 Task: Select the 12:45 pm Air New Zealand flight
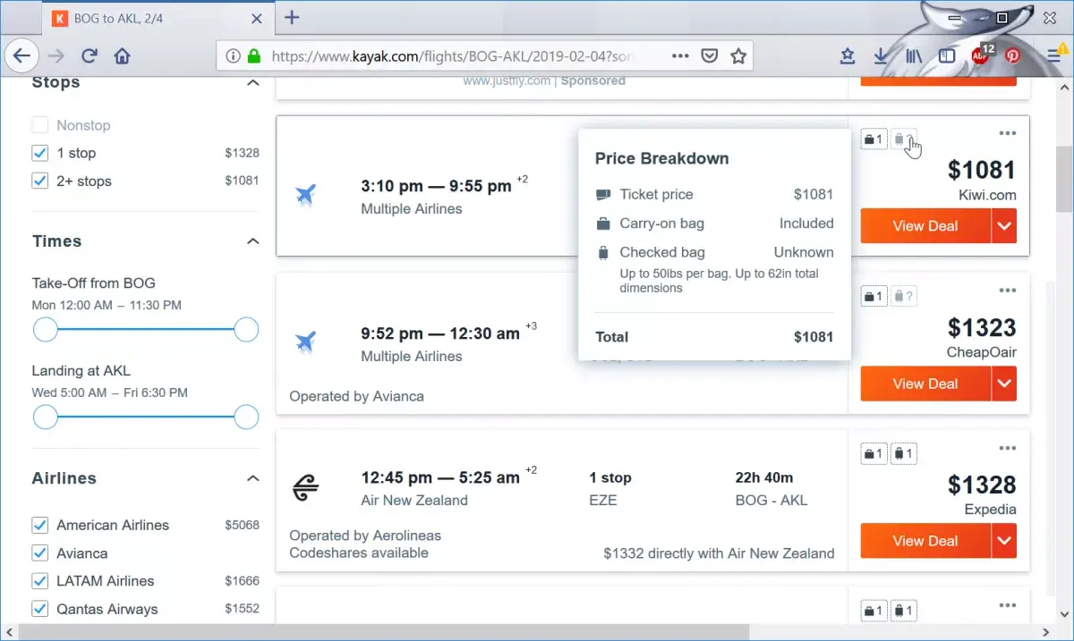[562, 500]
